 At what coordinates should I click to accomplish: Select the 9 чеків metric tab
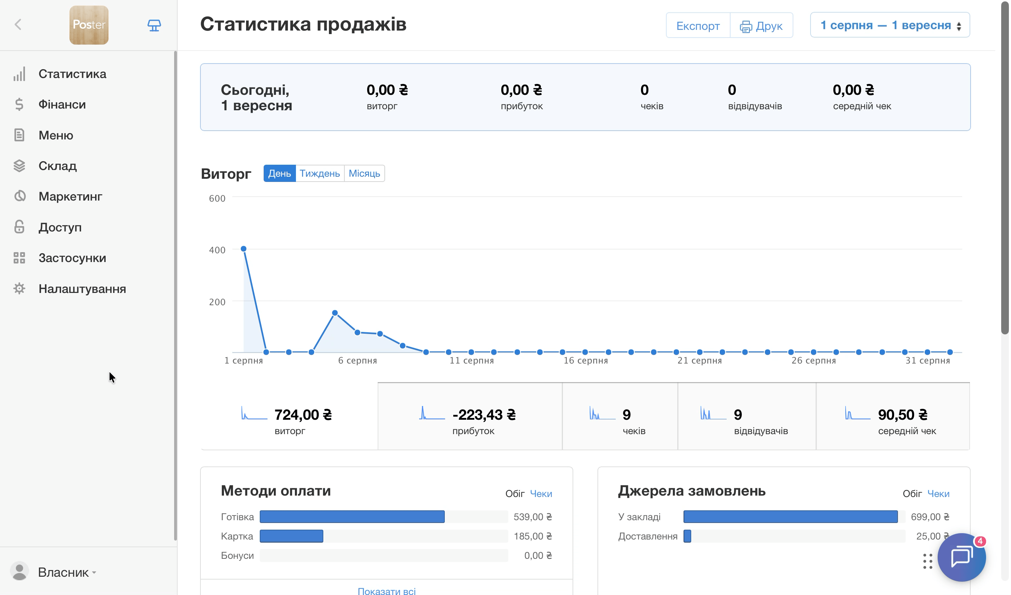620,416
